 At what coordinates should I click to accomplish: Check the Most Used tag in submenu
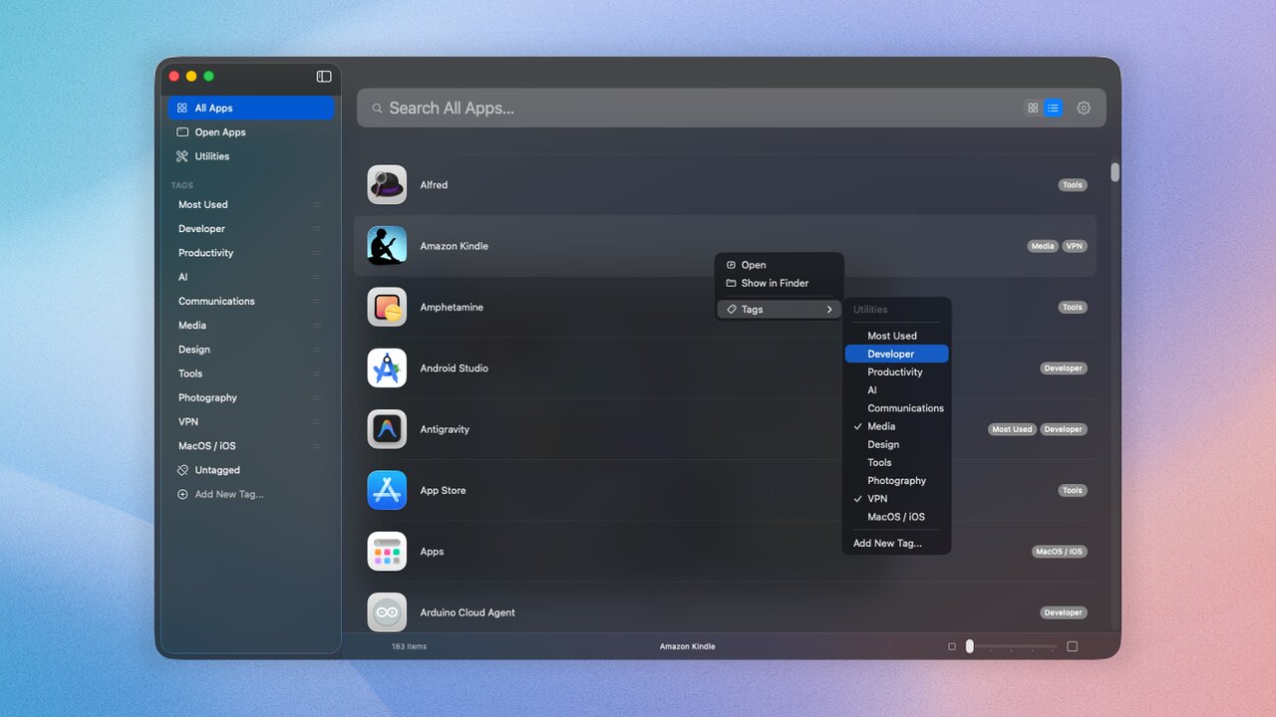(896, 336)
